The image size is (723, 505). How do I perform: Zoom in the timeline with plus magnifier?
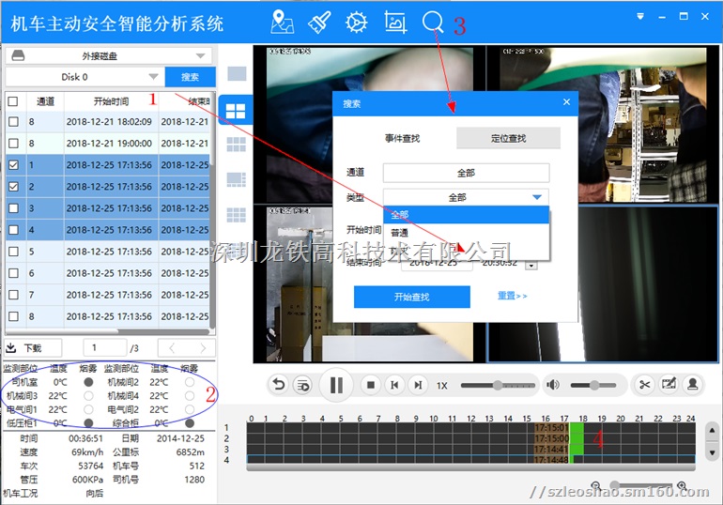point(682,485)
